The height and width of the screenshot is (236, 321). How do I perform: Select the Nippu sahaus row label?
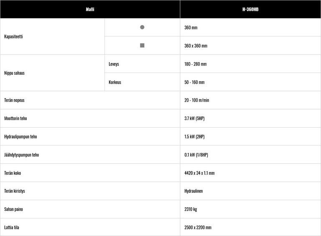[14, 73]
